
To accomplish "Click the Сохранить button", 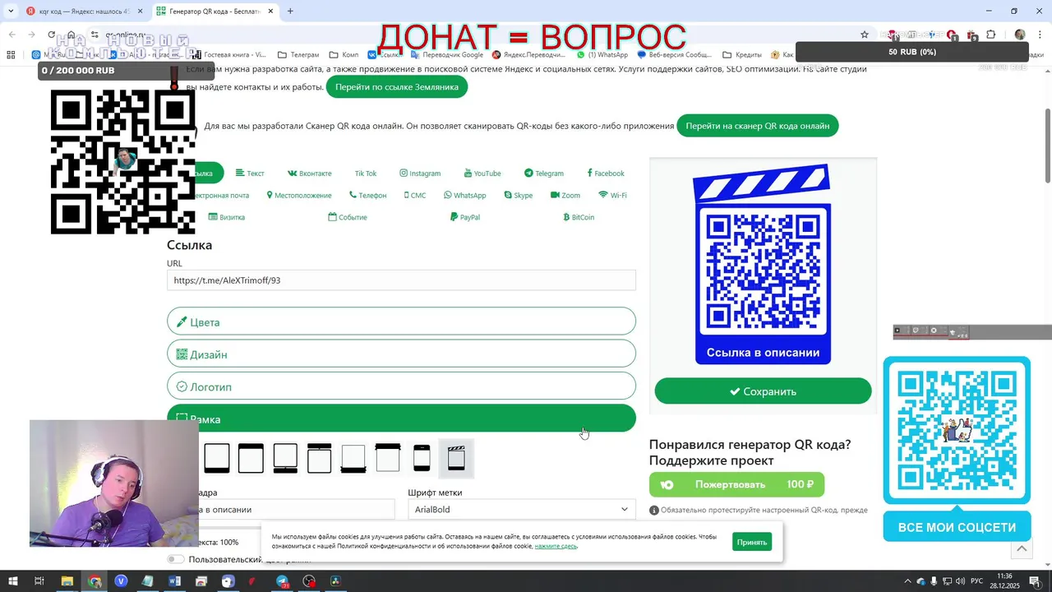I will tap(763, 391).
